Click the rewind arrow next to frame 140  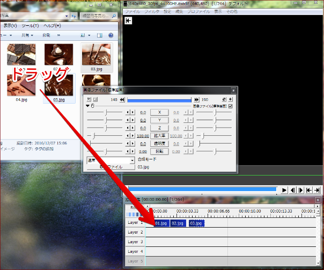coord(122,100)
